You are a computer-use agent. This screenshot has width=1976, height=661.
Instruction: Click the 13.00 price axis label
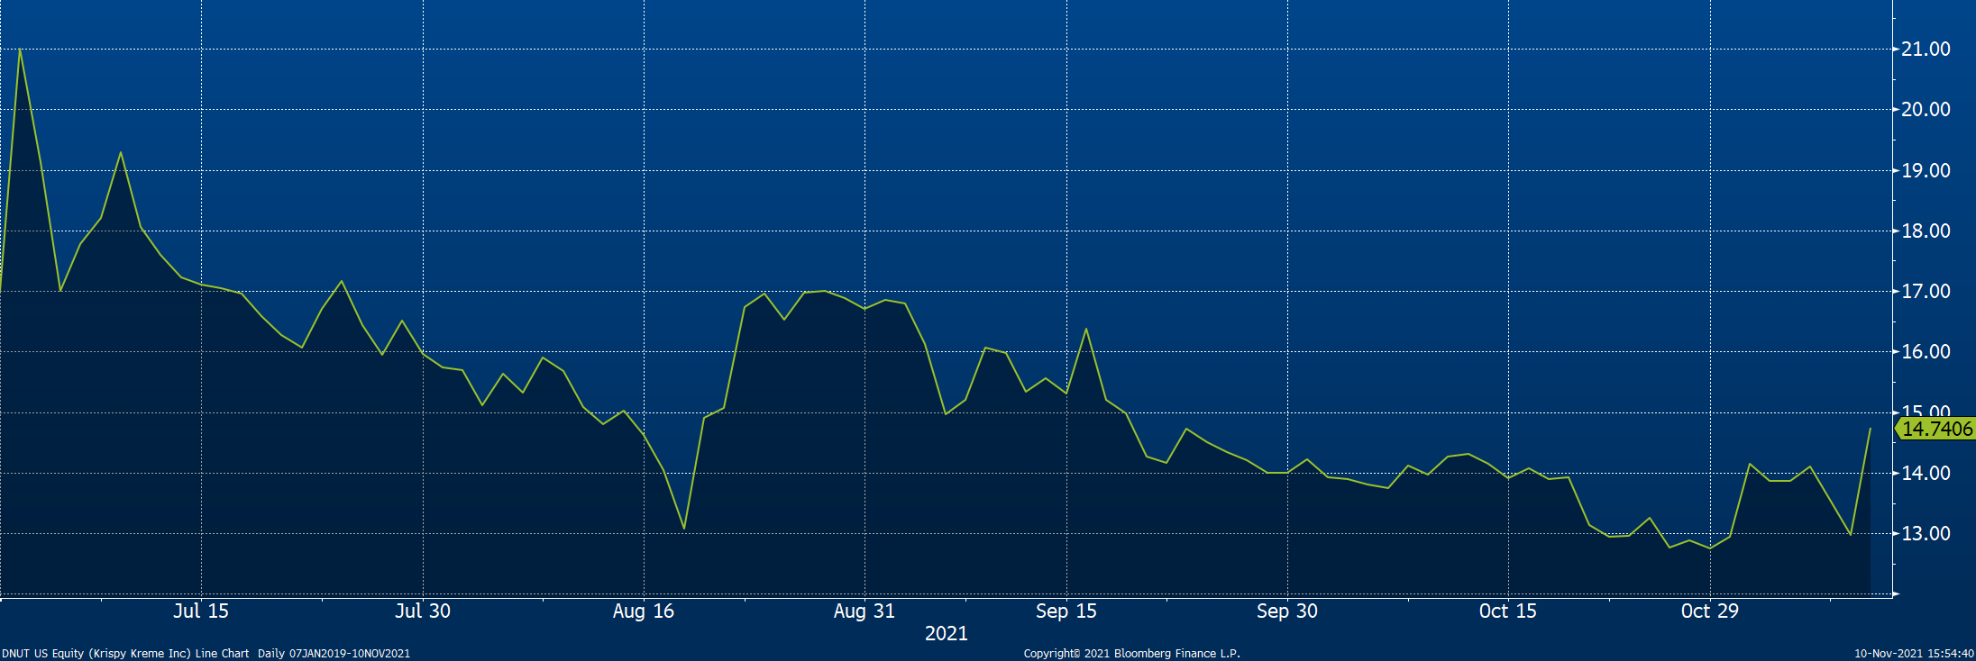click(1926, 534)
